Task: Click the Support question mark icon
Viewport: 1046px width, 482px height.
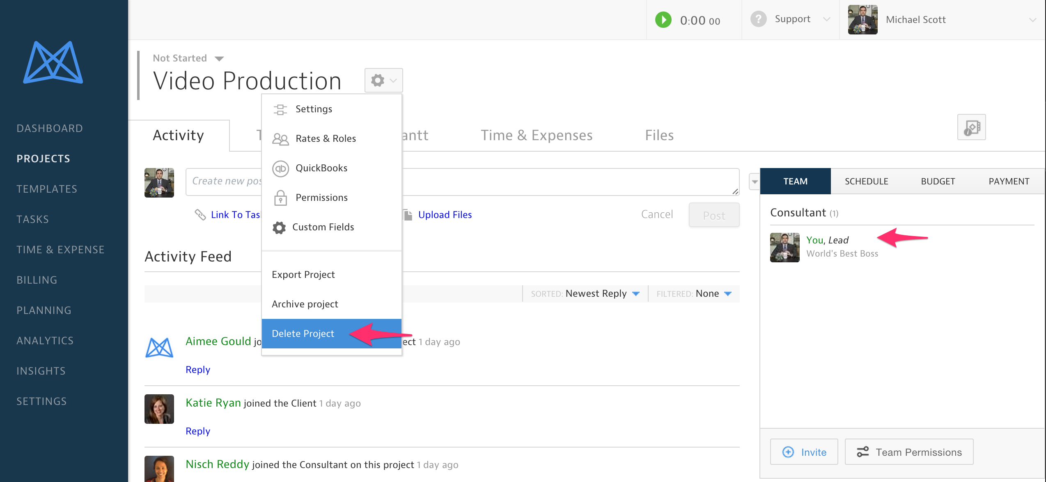Action: (758, 19)
